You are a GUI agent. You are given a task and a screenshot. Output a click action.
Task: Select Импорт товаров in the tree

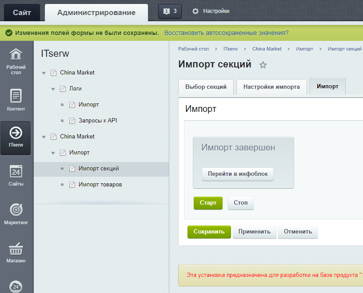pos(100,185)
